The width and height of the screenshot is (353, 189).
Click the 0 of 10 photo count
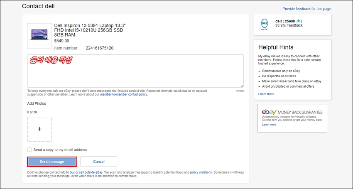point(32,112)
